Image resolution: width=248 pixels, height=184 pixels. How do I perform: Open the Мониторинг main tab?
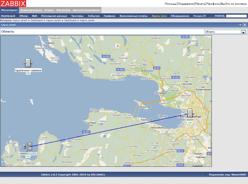click(9, 10)
